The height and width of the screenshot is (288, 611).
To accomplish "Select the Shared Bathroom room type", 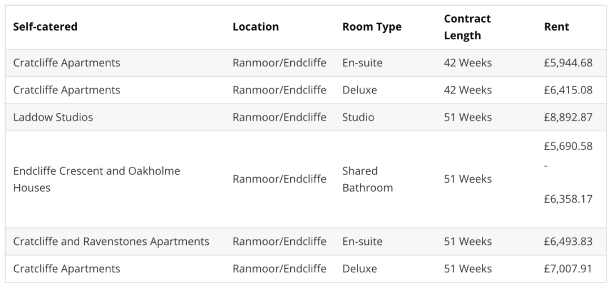I will pos(367,179).
